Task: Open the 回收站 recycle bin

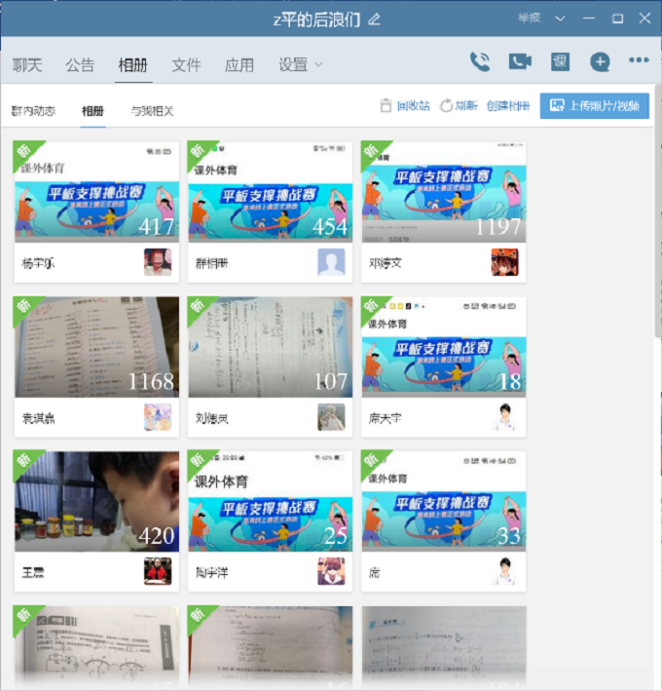Action: (x=405, y=106)
